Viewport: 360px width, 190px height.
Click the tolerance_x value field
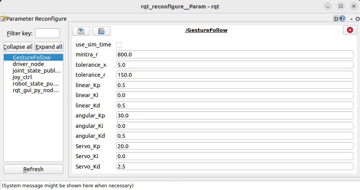tap(234, 65)
